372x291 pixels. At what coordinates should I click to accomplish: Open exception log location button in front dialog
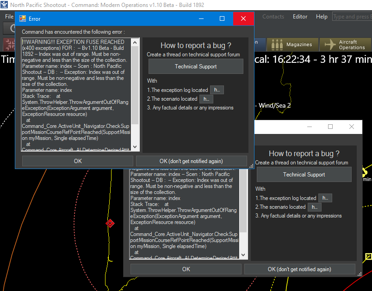(217, 90)
